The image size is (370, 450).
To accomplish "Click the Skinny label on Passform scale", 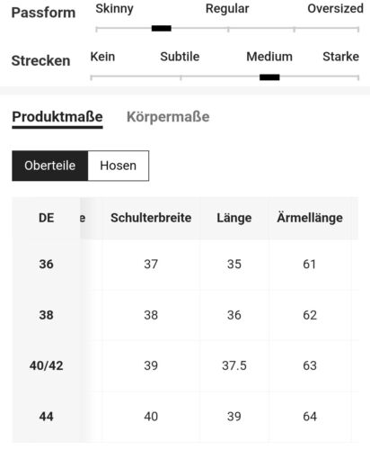I will [x=114, y=9].
